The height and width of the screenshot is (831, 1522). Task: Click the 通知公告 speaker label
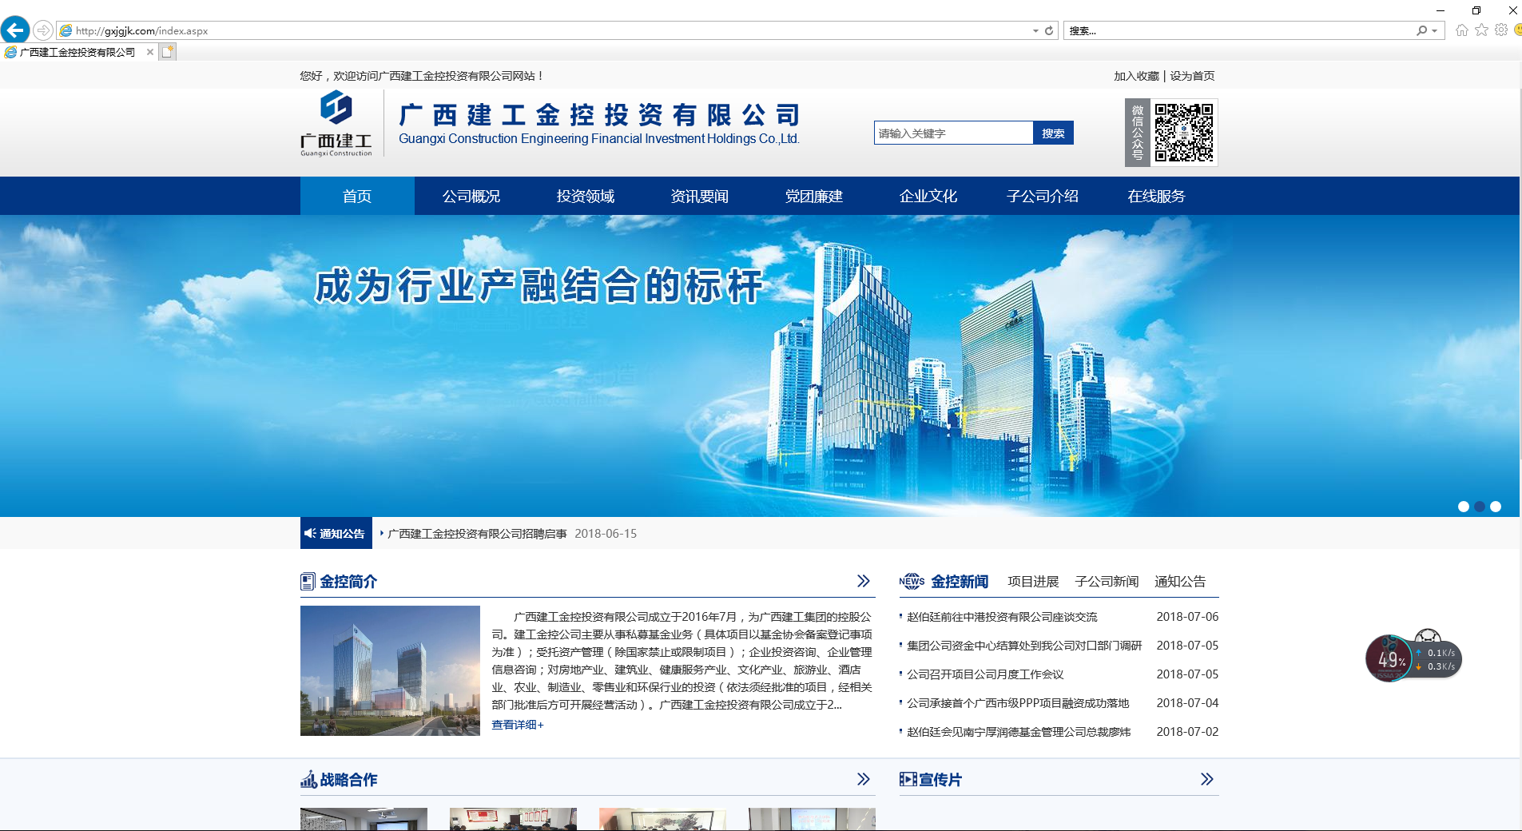coord(336,533)
